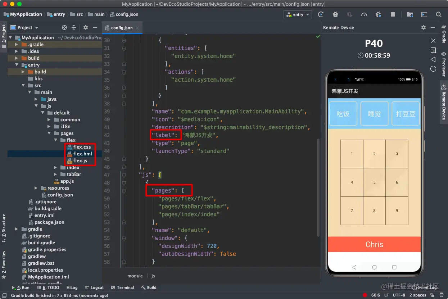Open the Remote Device settings gear

424,27
